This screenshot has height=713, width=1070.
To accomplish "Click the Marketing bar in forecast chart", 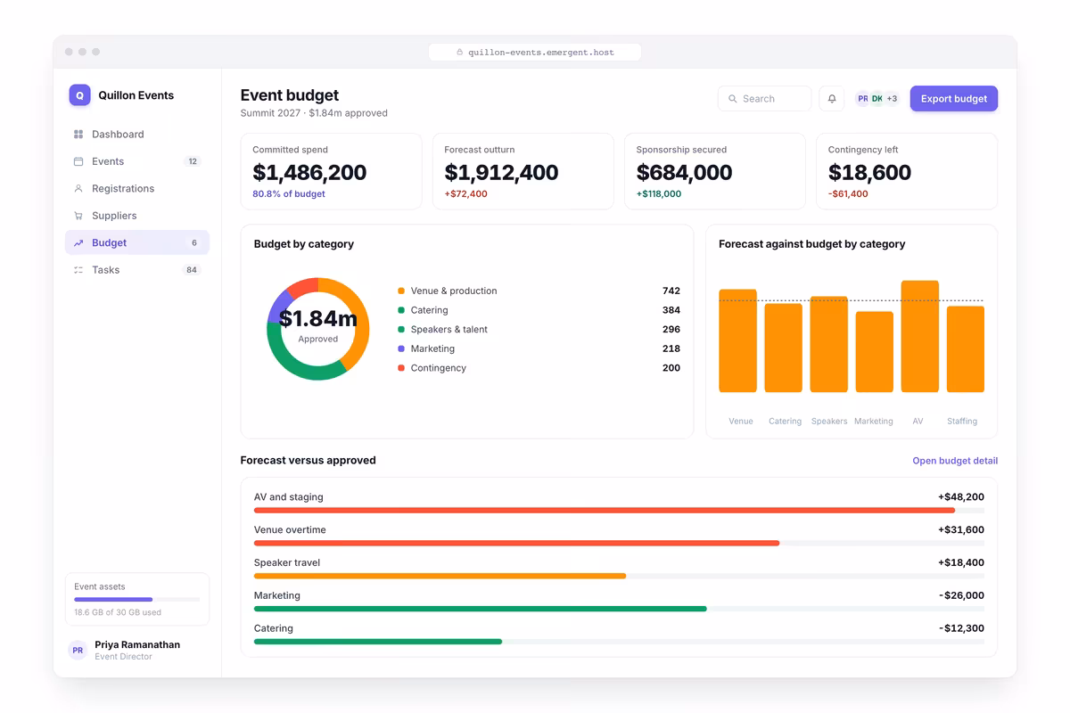I will [x=875, y=352].
